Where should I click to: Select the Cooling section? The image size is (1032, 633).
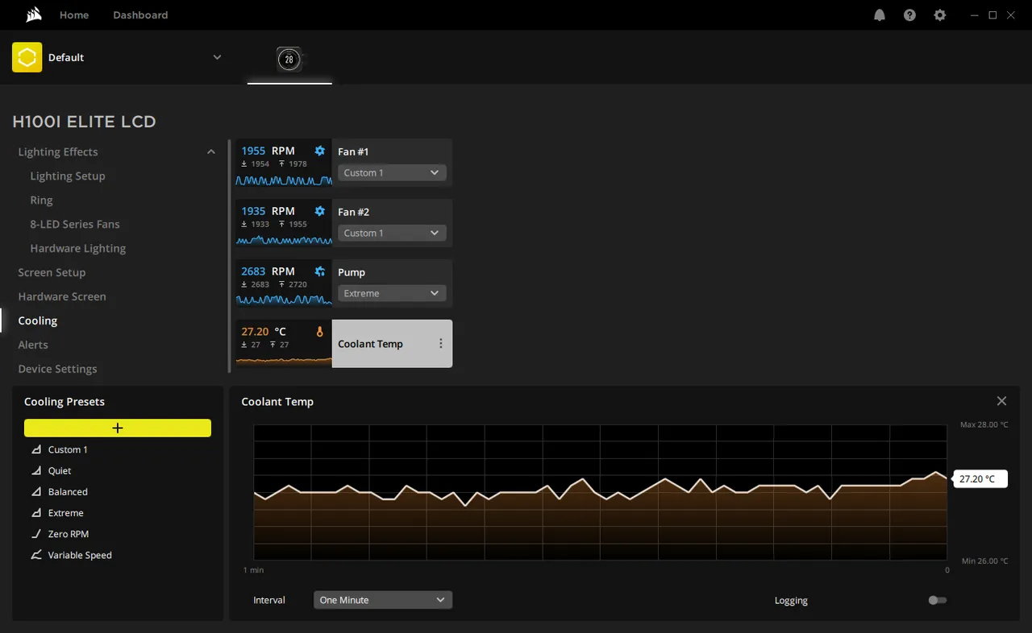(38, 321)
